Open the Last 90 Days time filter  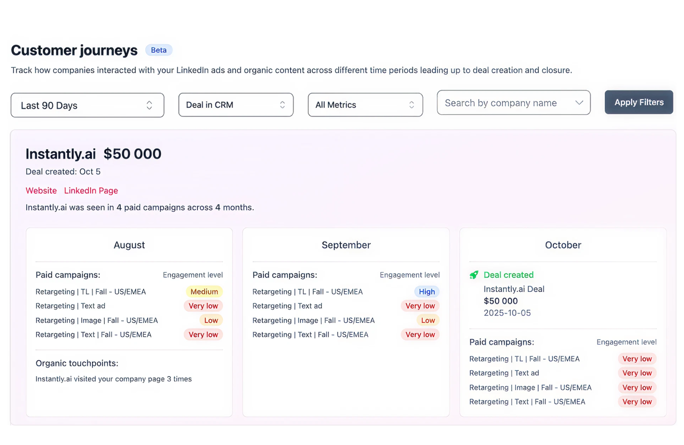click(x=87, y=105)
